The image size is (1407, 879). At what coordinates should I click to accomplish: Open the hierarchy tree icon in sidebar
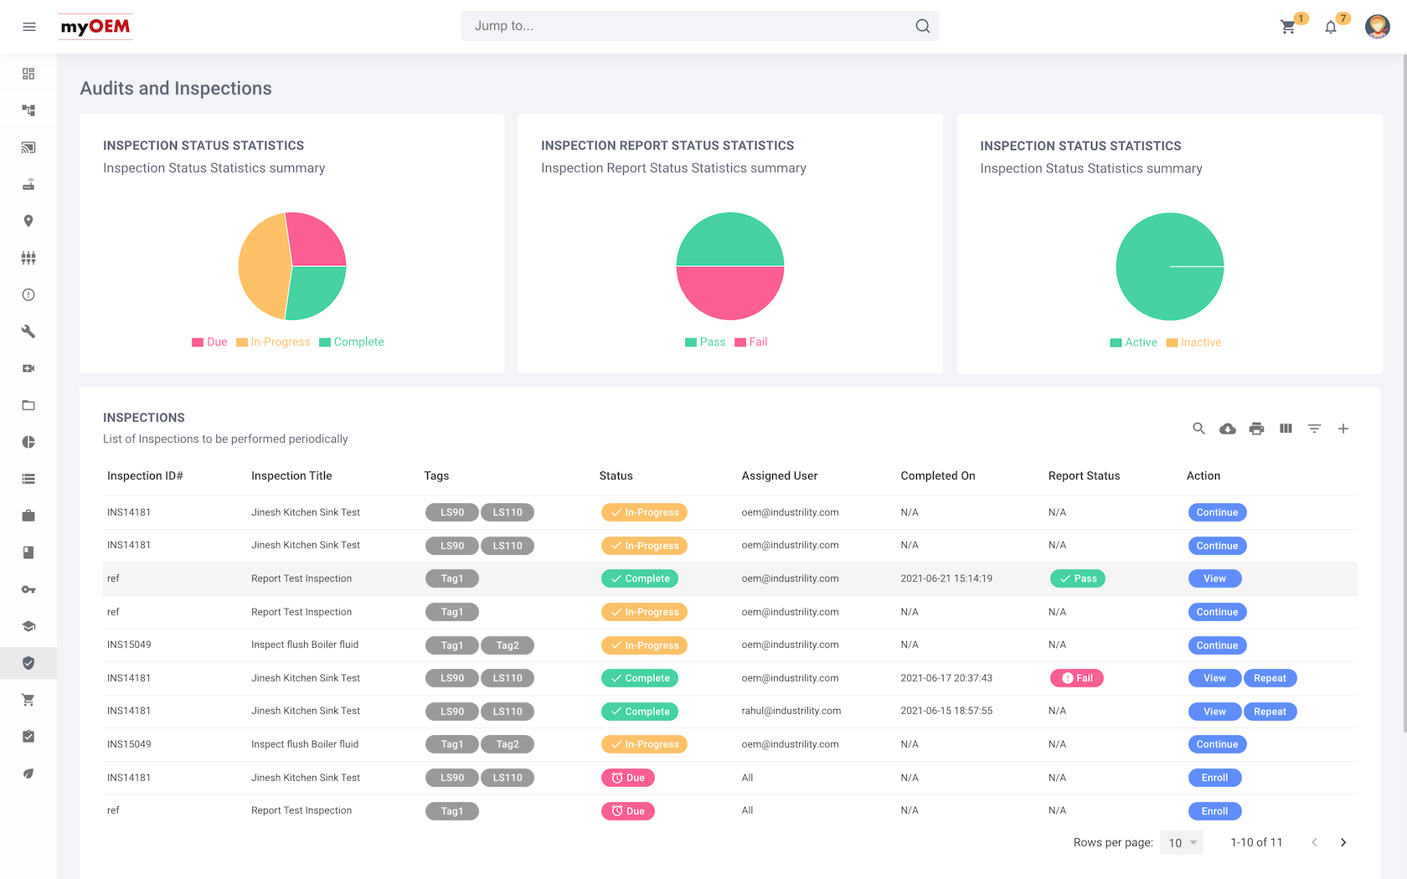click(28, 111)
